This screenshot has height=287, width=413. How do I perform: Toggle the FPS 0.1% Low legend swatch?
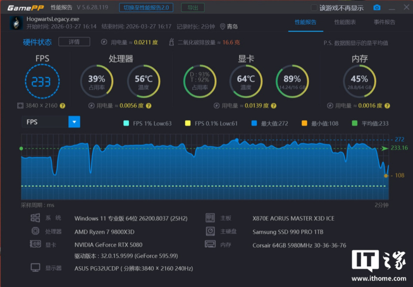pos(188,123)
